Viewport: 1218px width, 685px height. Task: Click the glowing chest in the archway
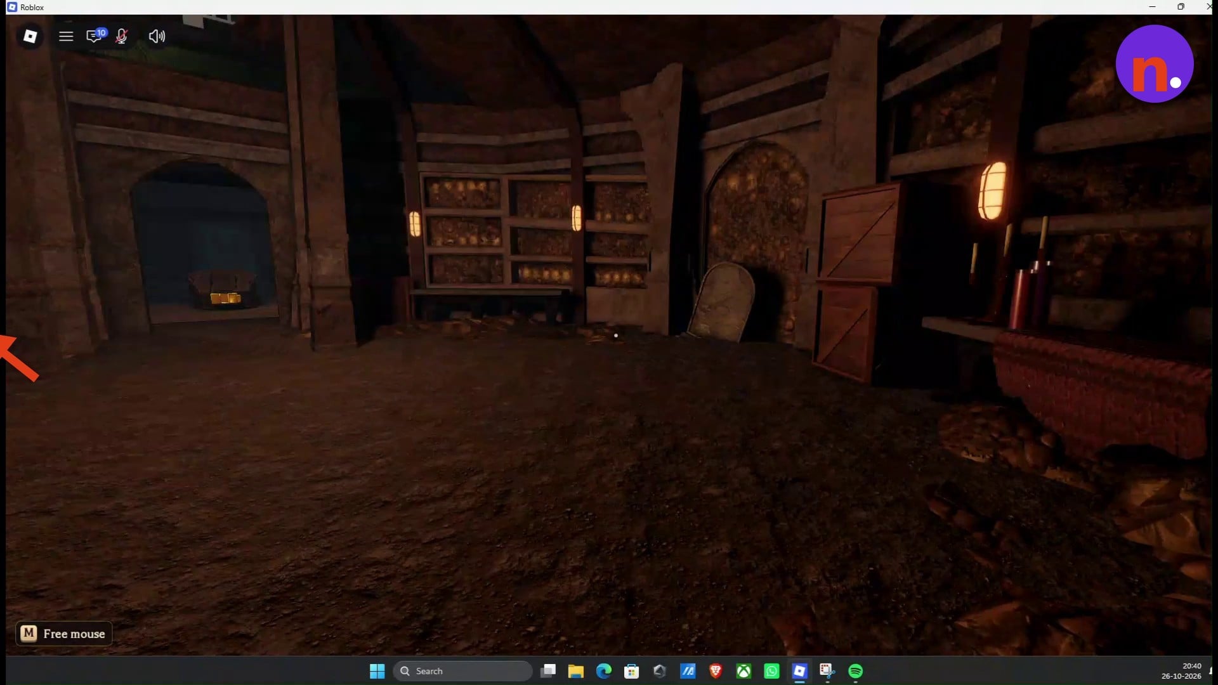click(x=223, y=289)
